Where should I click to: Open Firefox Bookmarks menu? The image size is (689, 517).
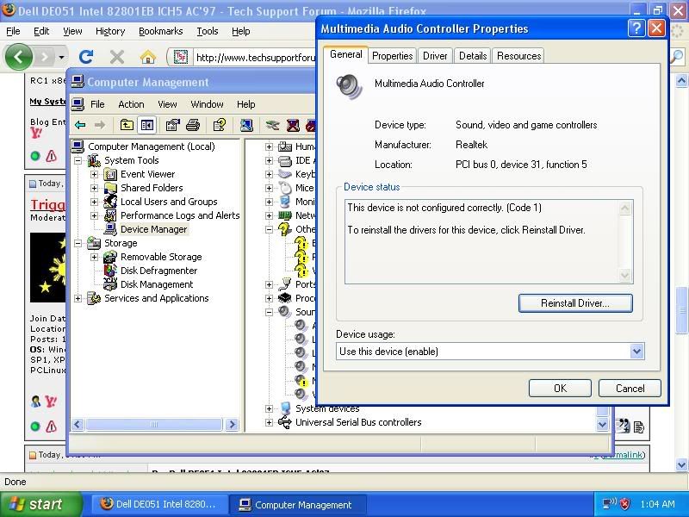tap(160, 31)
